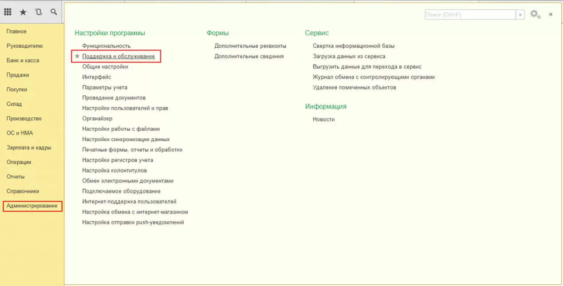Open the Интерфейс settings link
The width and height of the screenshot is (563, 286).
point(97,77)
